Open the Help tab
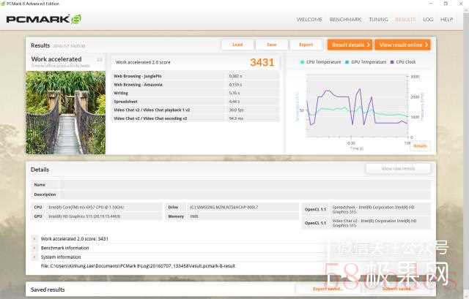Screen dimensions: 469x299 pyautogui.click(x=446, y=19)
